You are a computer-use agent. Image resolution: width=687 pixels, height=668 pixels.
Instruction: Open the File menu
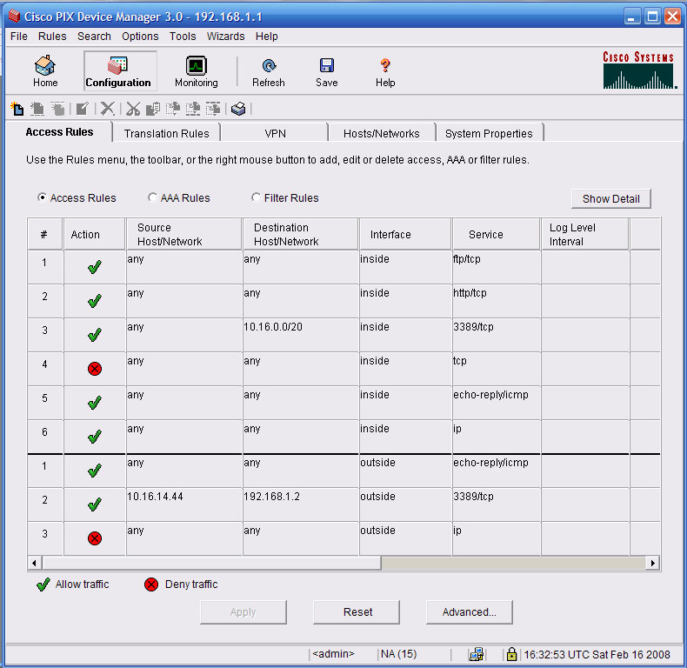coord(19,37)
